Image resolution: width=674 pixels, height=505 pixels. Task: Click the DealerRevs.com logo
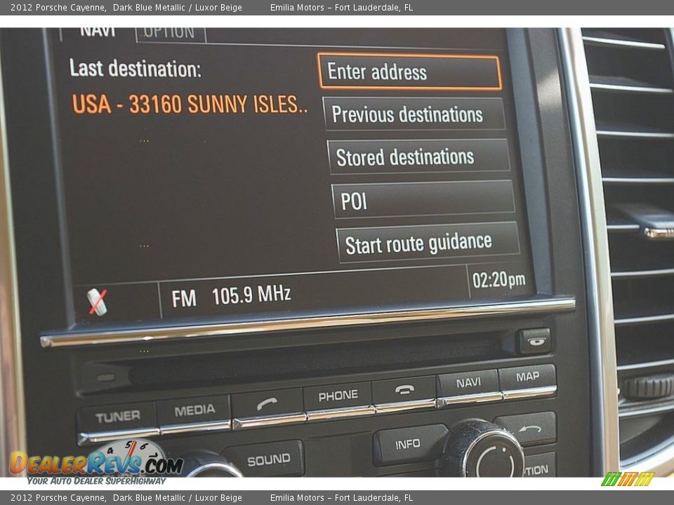95,464
